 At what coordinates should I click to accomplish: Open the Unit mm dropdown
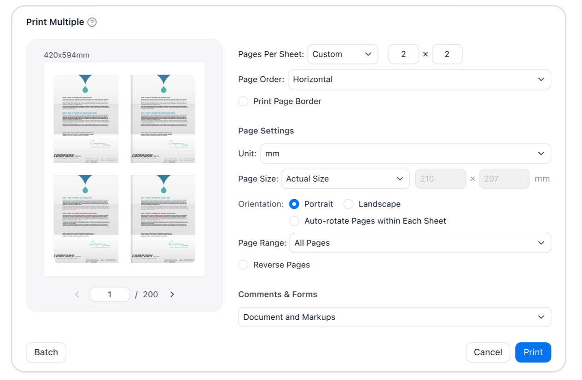coord(406,154)
